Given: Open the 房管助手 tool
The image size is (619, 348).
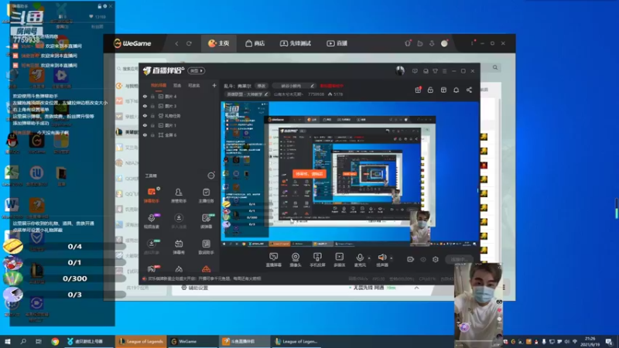Looking at the screenshot, I should pos(179,196).
